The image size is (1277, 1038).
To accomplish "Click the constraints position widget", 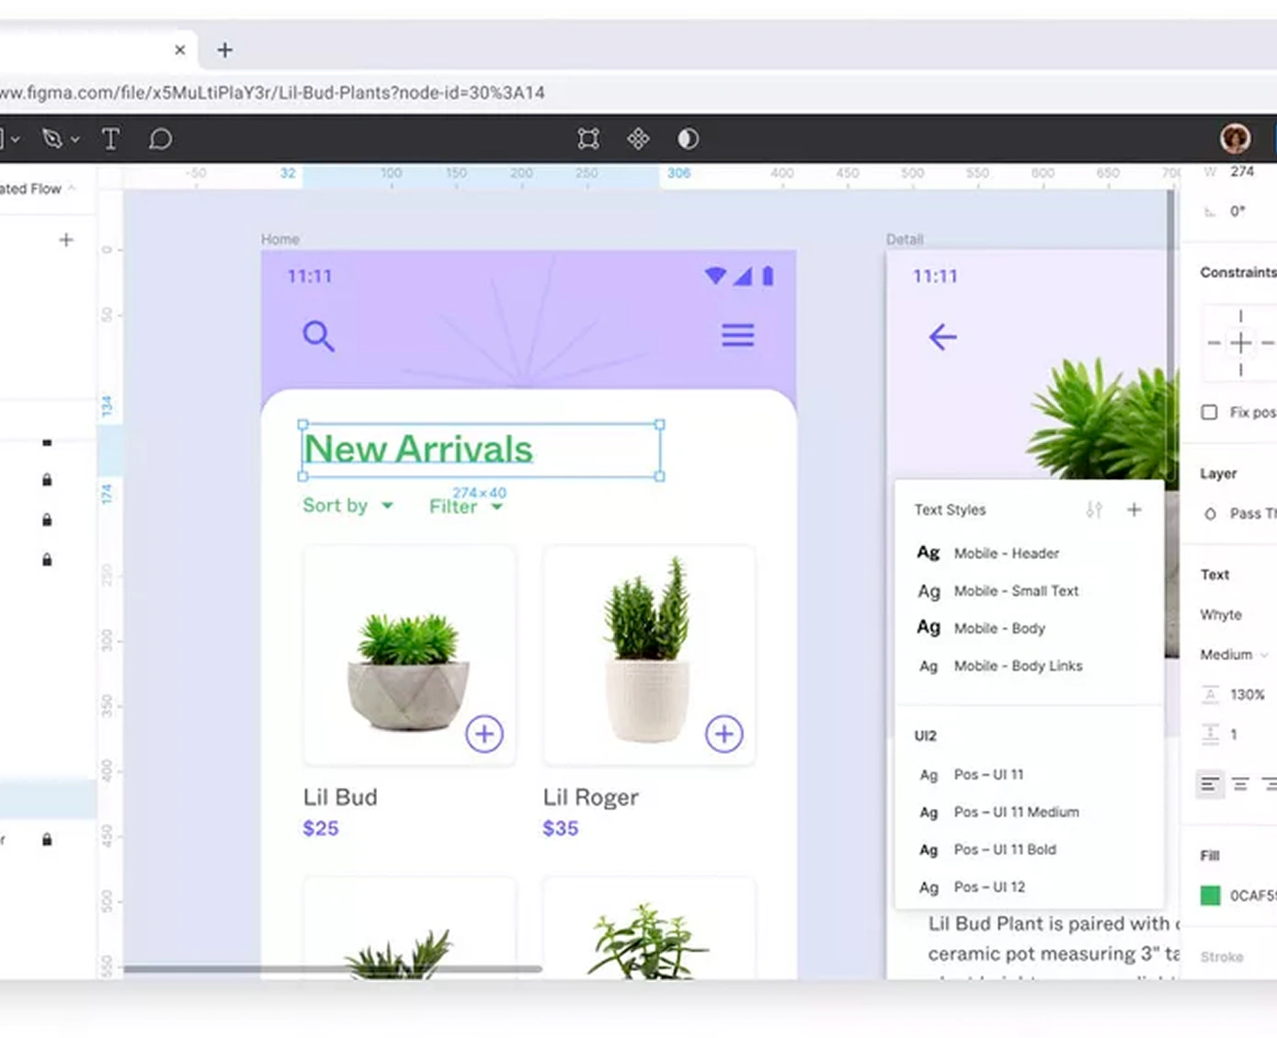I will click(x=1240, y=343).
